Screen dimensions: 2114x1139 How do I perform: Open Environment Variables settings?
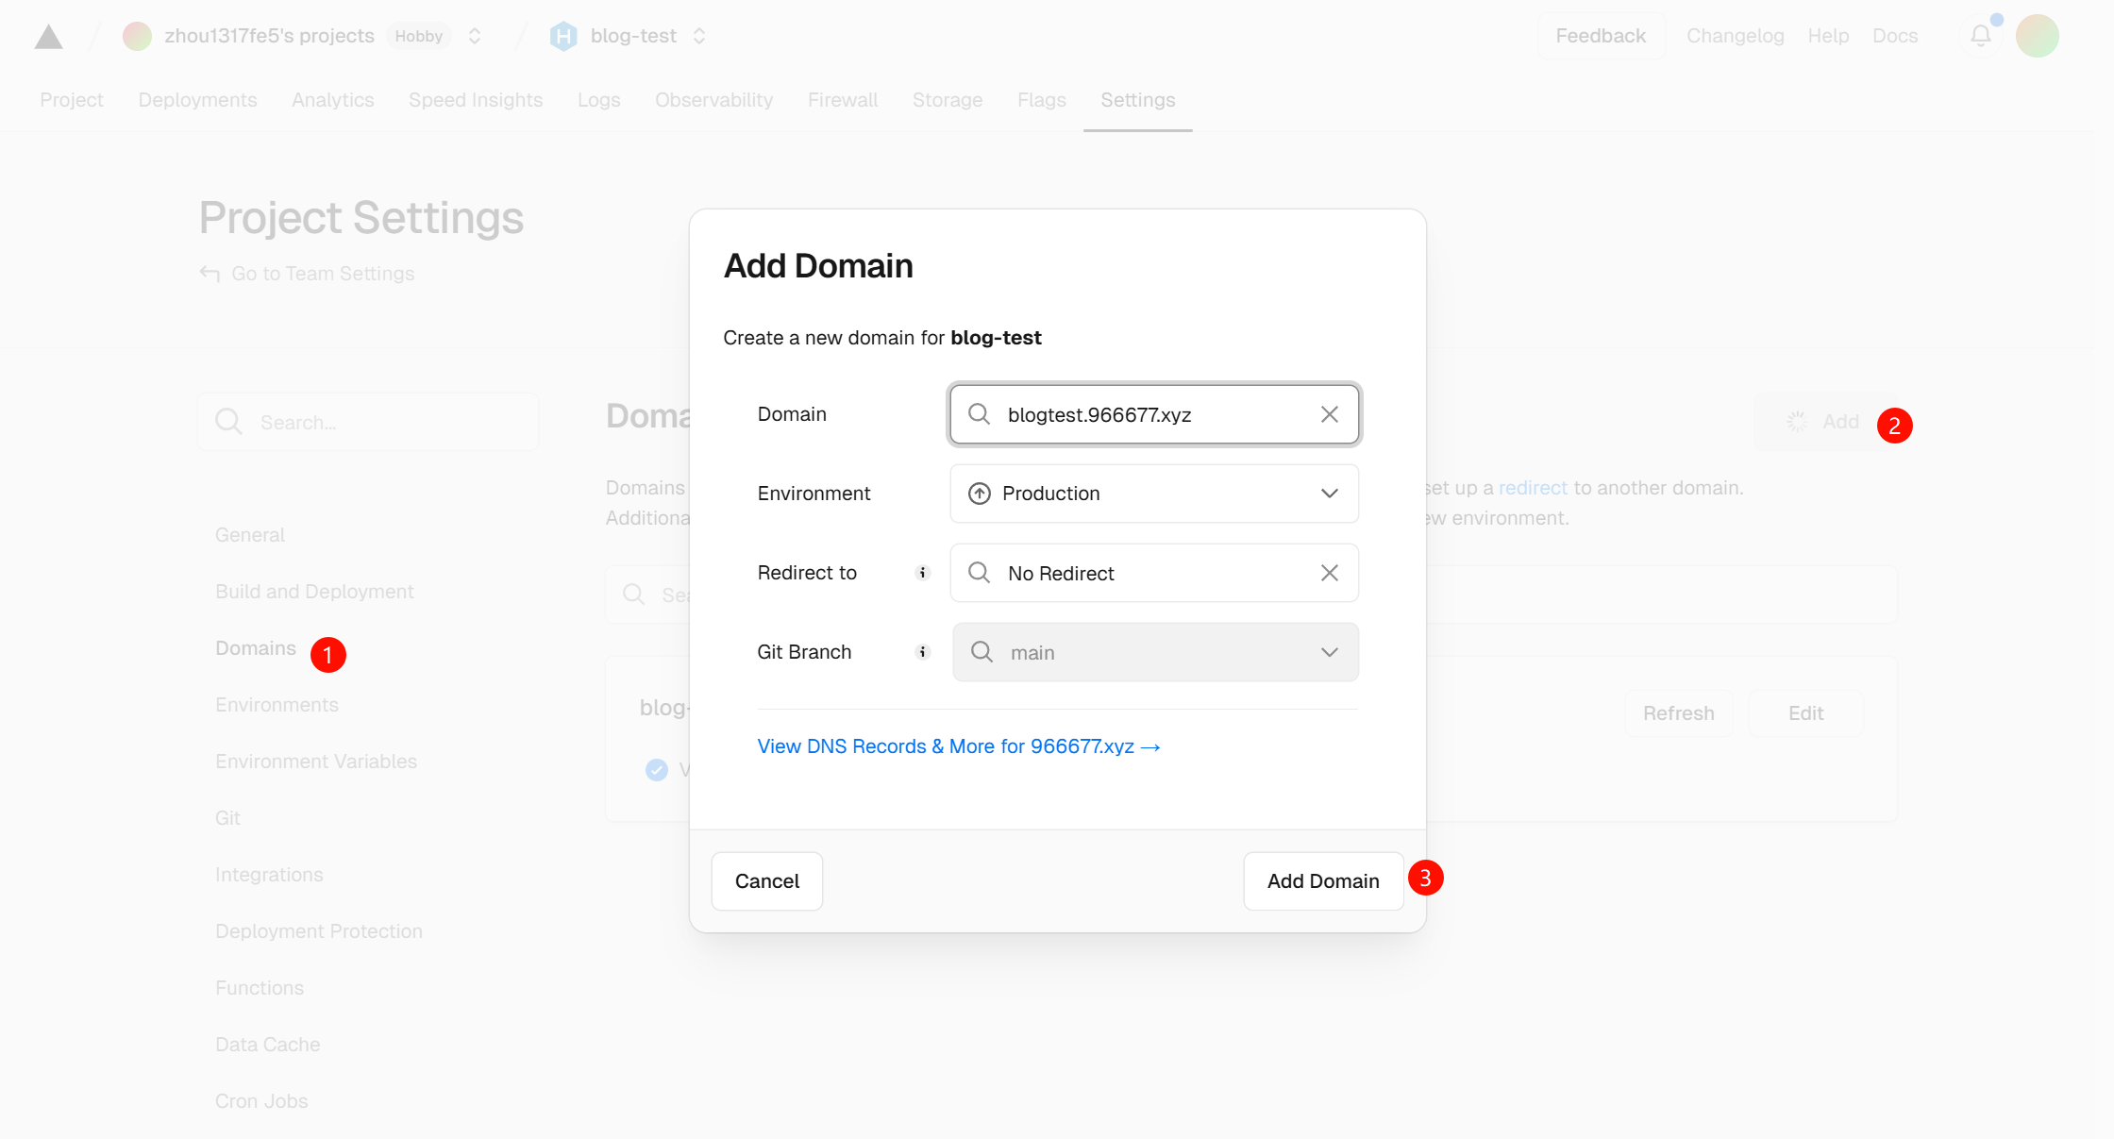pyautogui.click(x=316, y=762)
